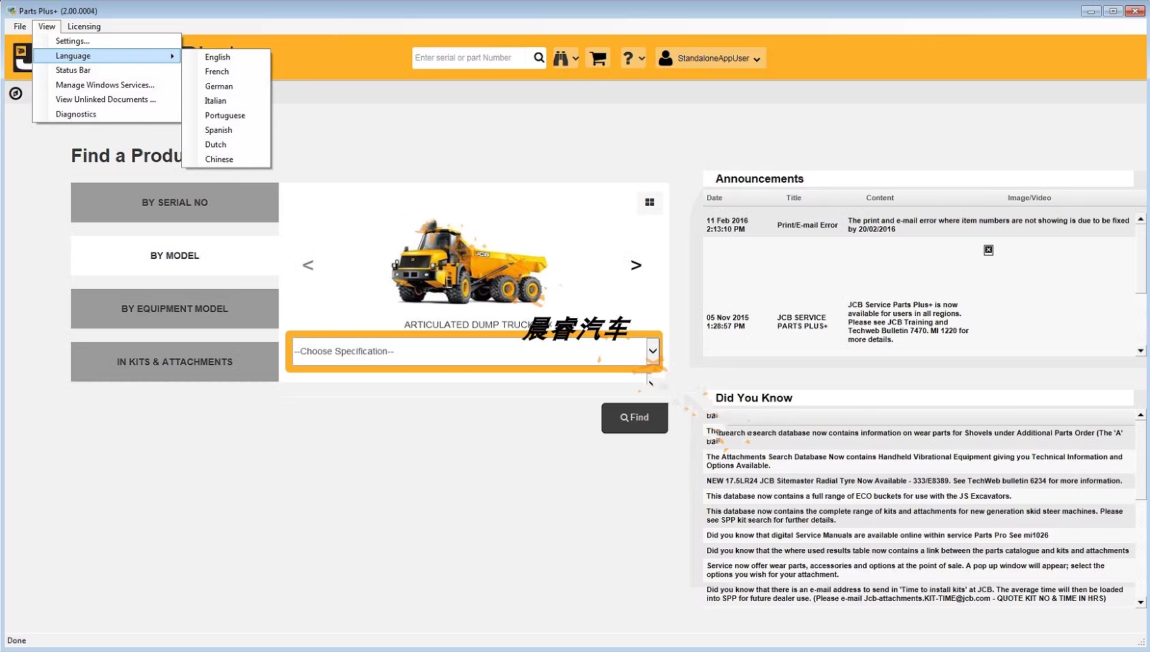Click the Find button
This screenshot has height=652, width=1150.
point(634,418)
